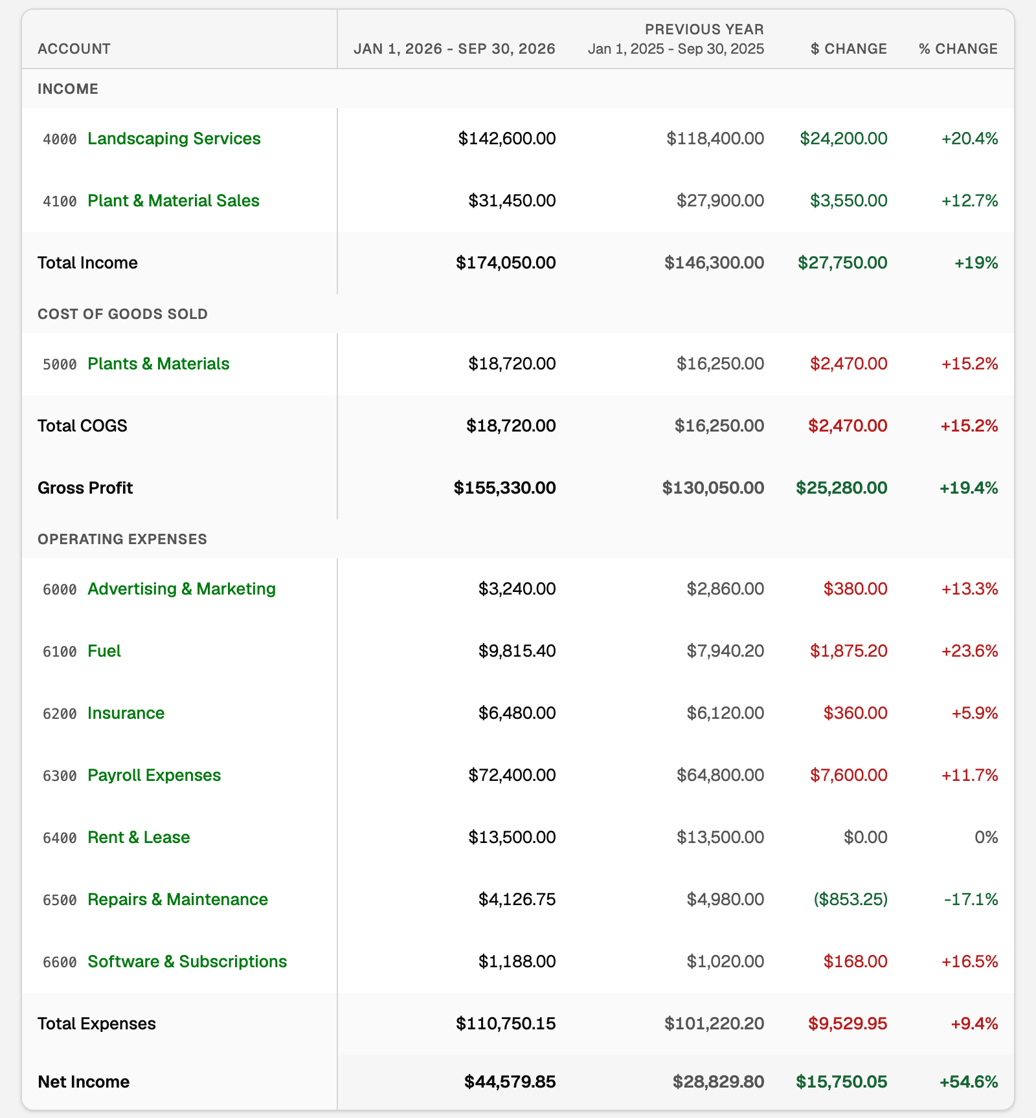This screenshot has width=1036, height=1118.
Task: Click the $142,600.00 Landscaping Services amount
Action: click(x=507, y=138)
